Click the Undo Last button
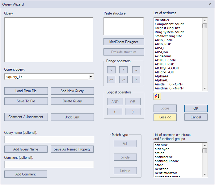 [72, 117]
